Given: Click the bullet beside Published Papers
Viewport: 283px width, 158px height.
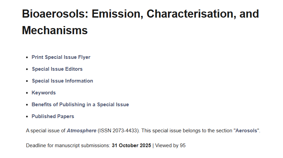Looking at the screenshot, I should (27, 117).
